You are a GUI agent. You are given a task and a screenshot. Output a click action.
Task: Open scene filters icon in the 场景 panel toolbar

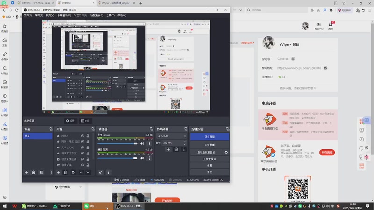pyautogui.click(x=41, y=172)
